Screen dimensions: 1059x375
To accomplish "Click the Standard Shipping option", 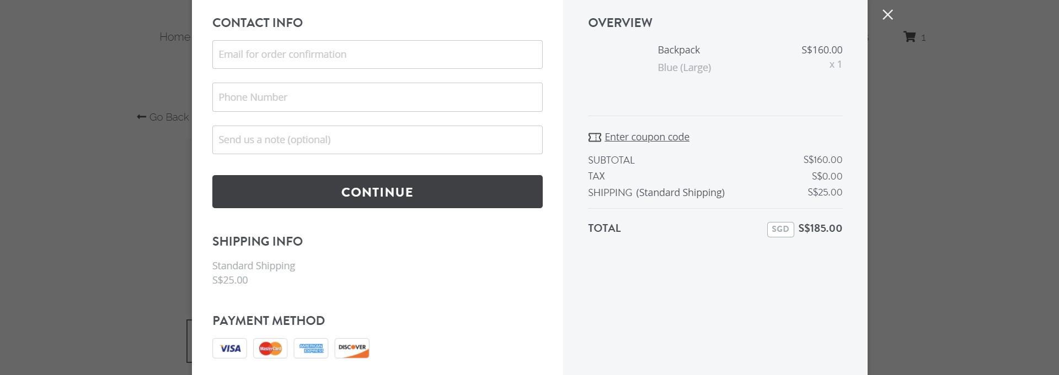I will click(254, 265).
